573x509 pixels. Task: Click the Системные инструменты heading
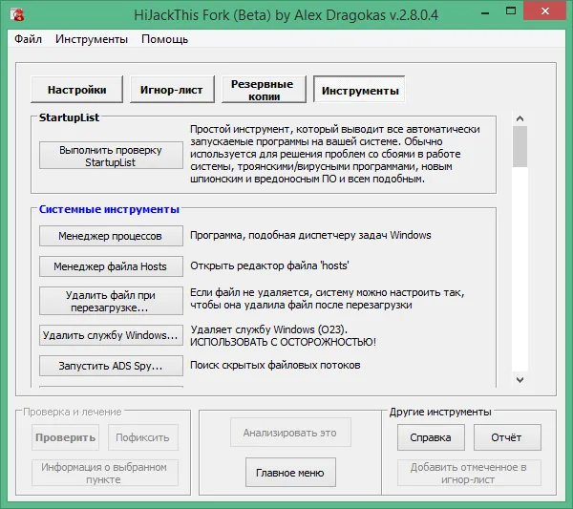click(x=109, y=209)
